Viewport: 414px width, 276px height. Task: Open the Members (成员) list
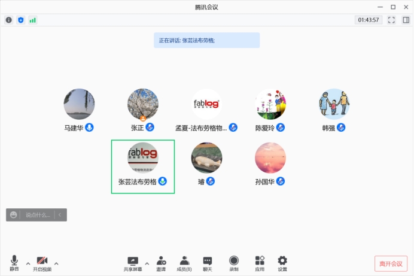coord(184,263)
